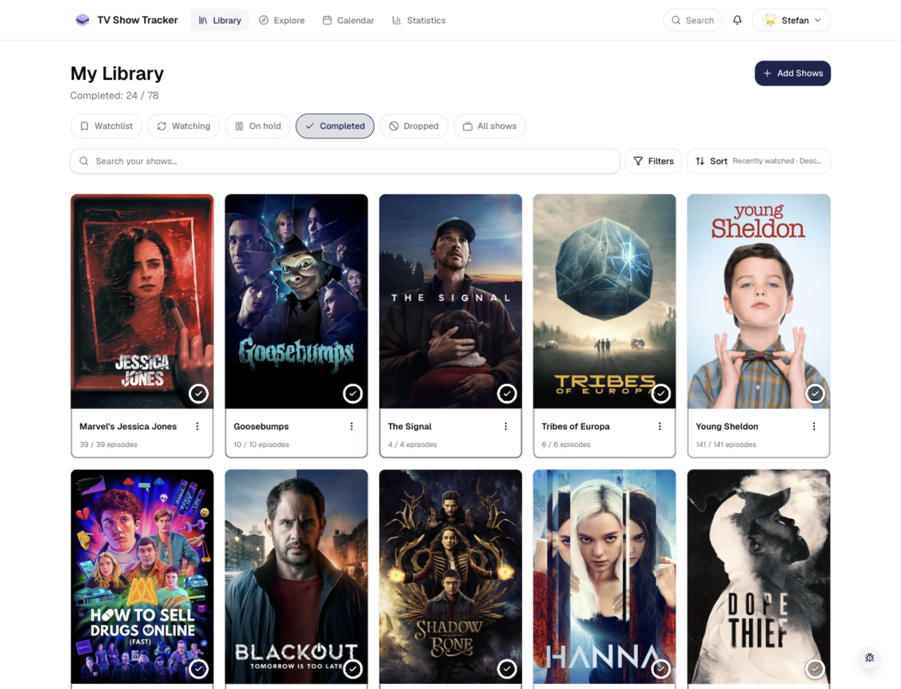Open the Tribes of Europa title link
The height and width of the screenshot is (689, 901).
point(576,427)
